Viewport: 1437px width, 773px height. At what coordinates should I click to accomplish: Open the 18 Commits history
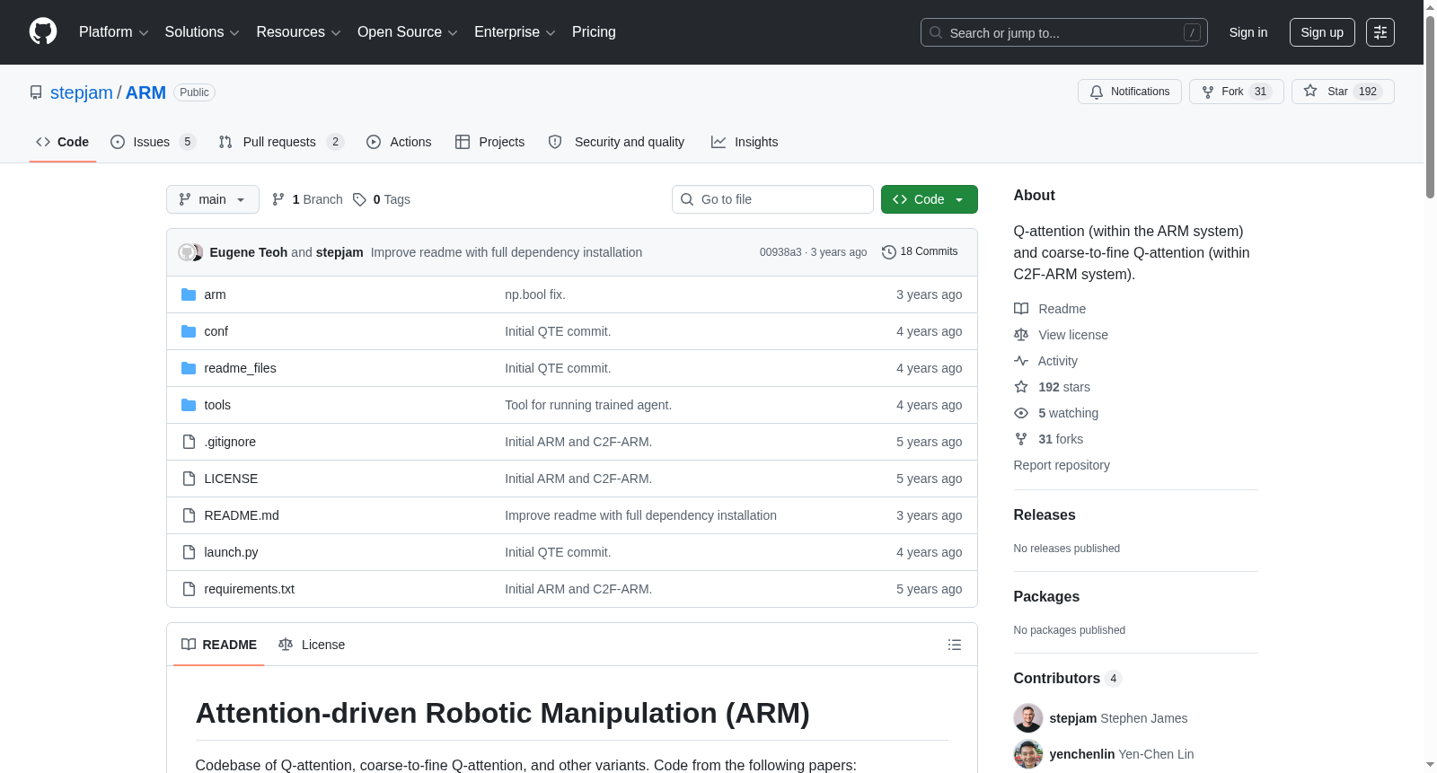(x=920, y=252)
